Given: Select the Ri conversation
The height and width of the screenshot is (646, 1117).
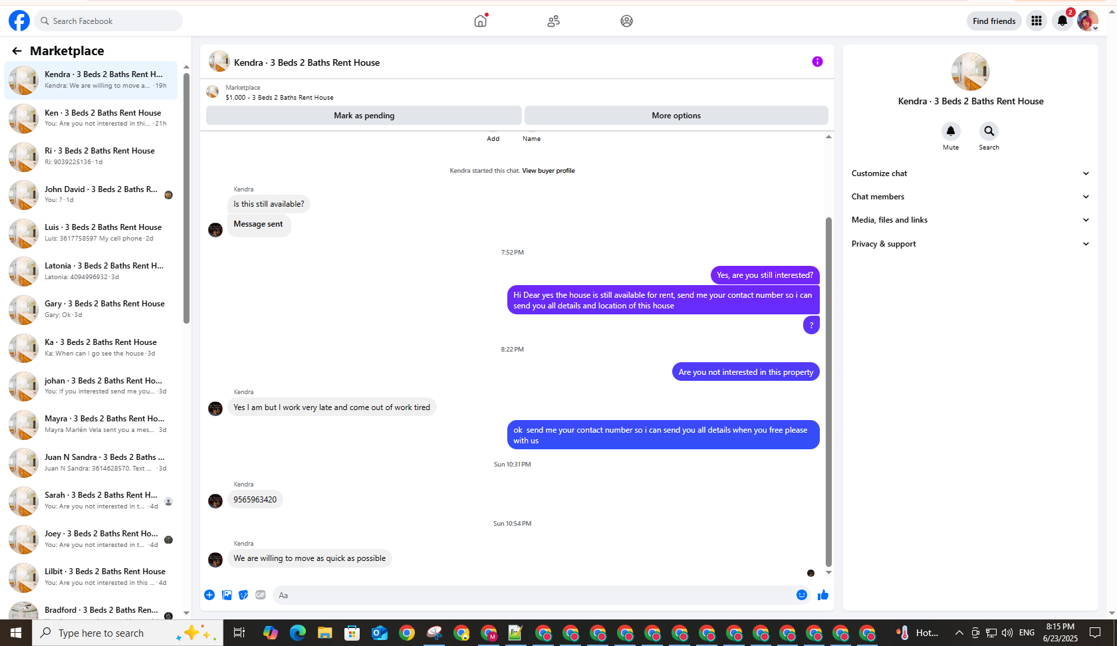Looking at the screenshot, I should click(x=91, y=156).
